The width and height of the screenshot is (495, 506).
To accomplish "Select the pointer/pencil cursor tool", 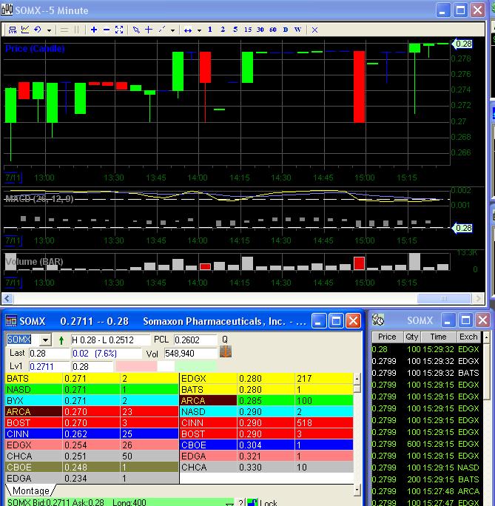I will click(136, 30).
